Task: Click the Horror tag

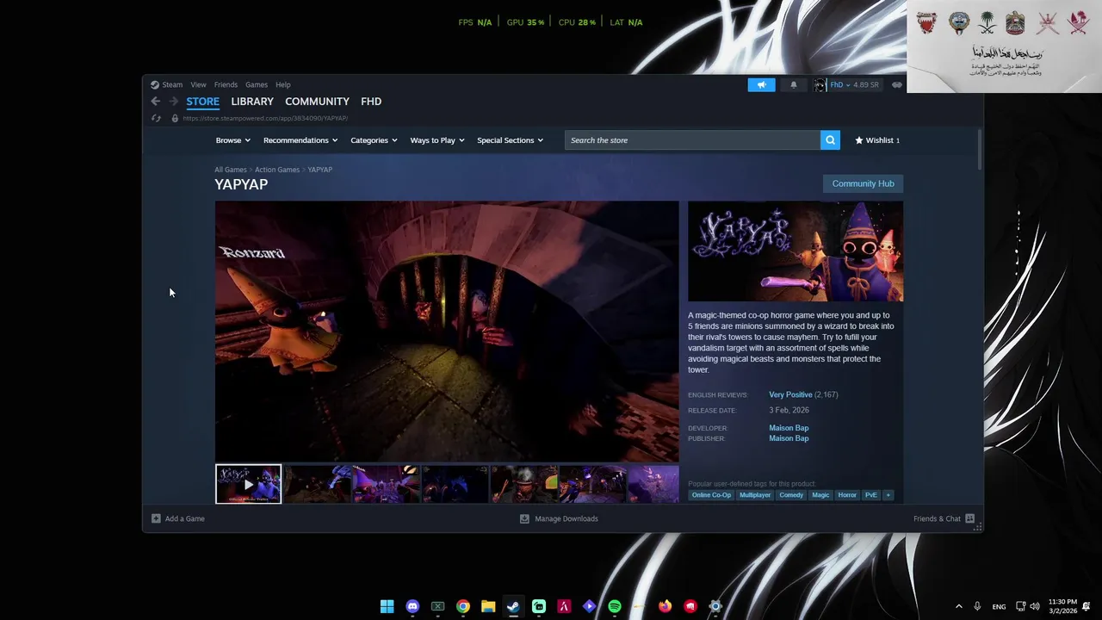Action: (847, 495)
